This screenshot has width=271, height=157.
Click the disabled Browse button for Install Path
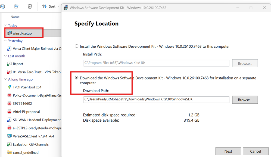(x=245, y=63)
